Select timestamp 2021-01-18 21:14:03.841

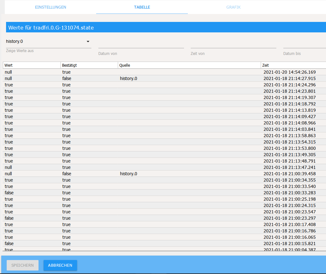[x=290, y=129]
